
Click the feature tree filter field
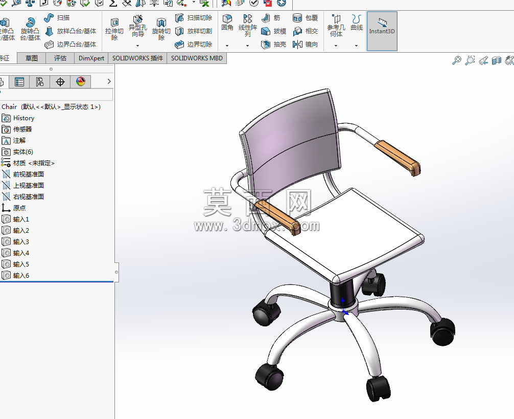56,95
